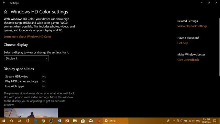The width and height of the screenshot is (220, 124).
Task: Open the Mail app from the taskbar
Action: pos(91,121)
